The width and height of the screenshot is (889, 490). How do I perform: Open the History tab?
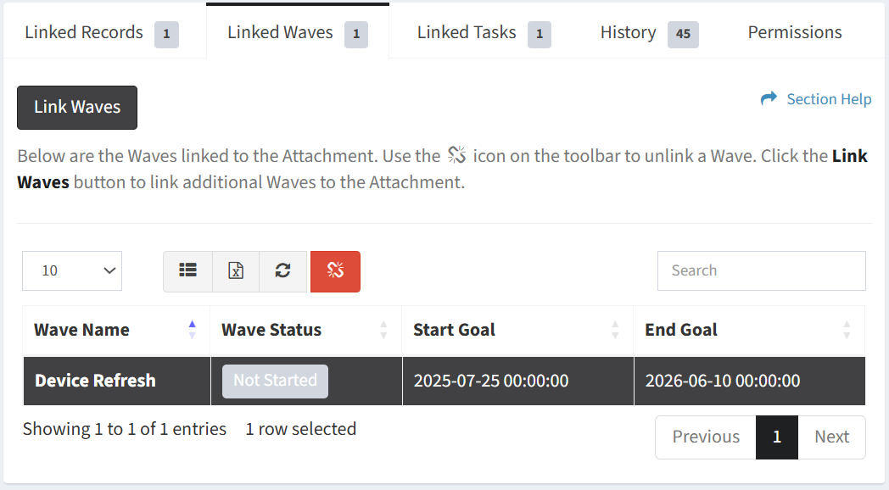649,33
